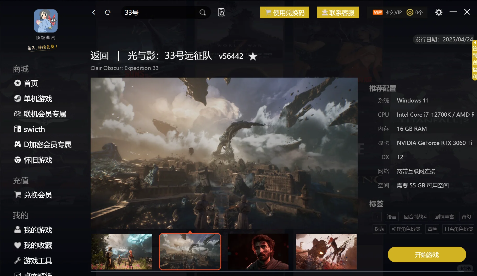Image resolution: width=477 pixels, height=276 pixels.
Task: Click the coin balance icon
Action: 410,12
